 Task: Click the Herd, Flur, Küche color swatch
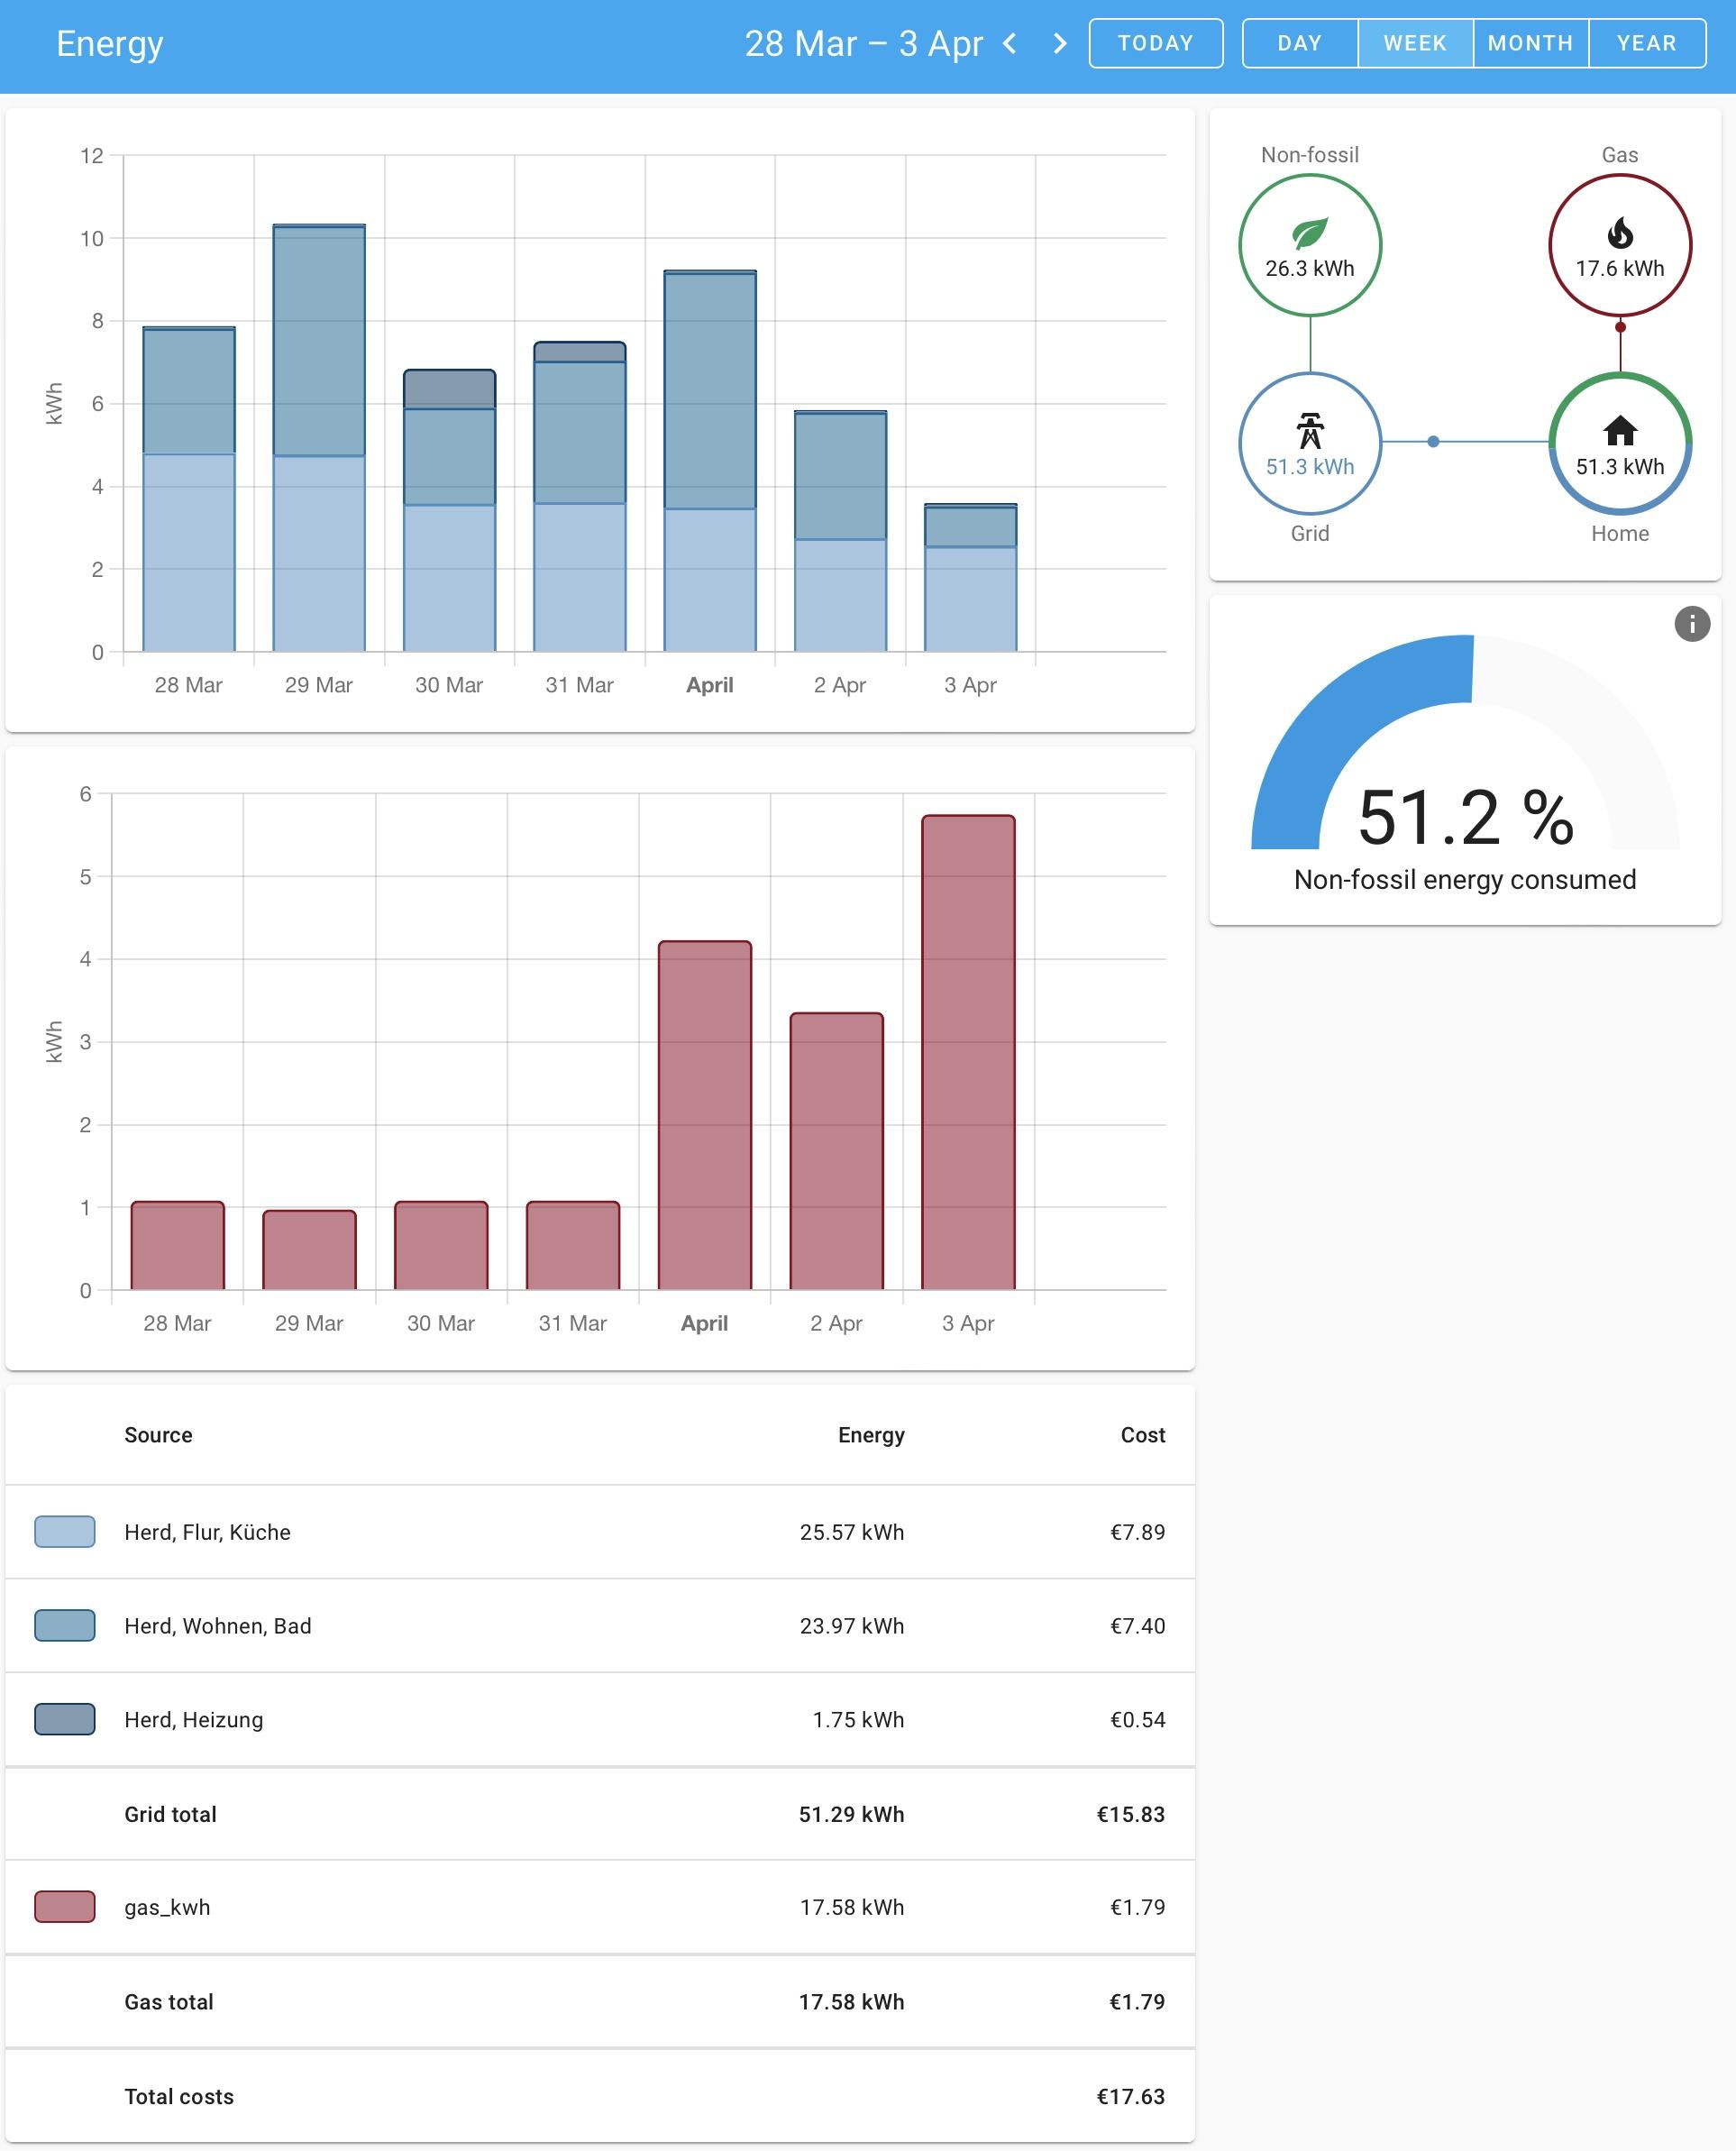[65, 1532]
